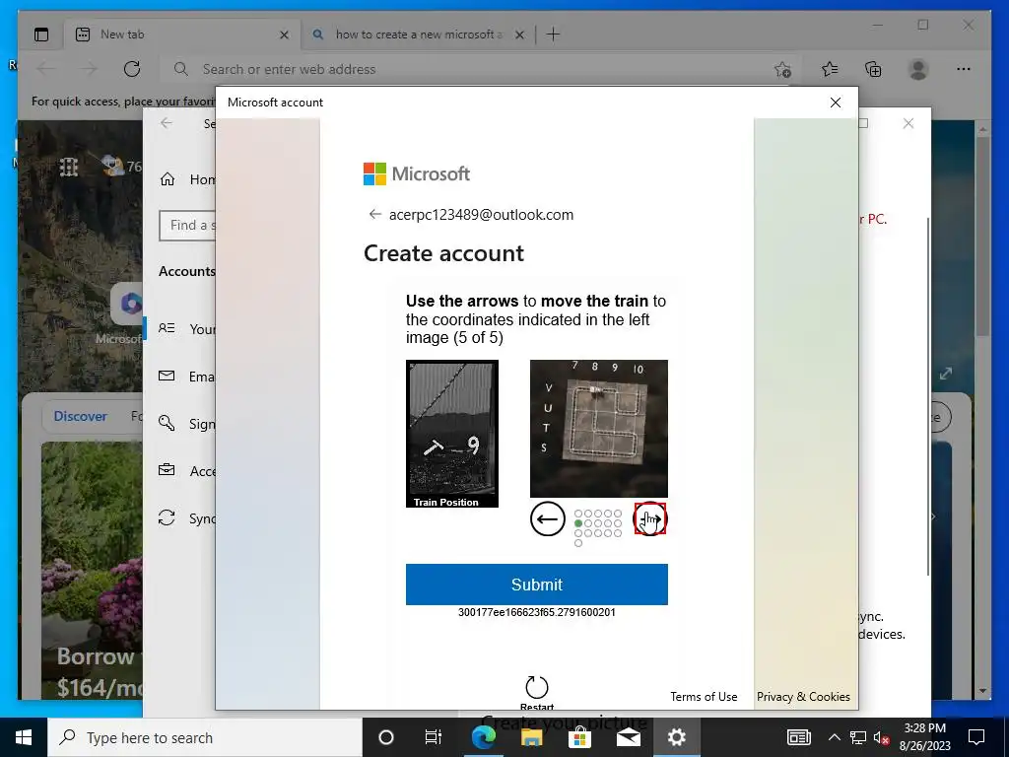Select the Discover feed tab

point(81,416)
